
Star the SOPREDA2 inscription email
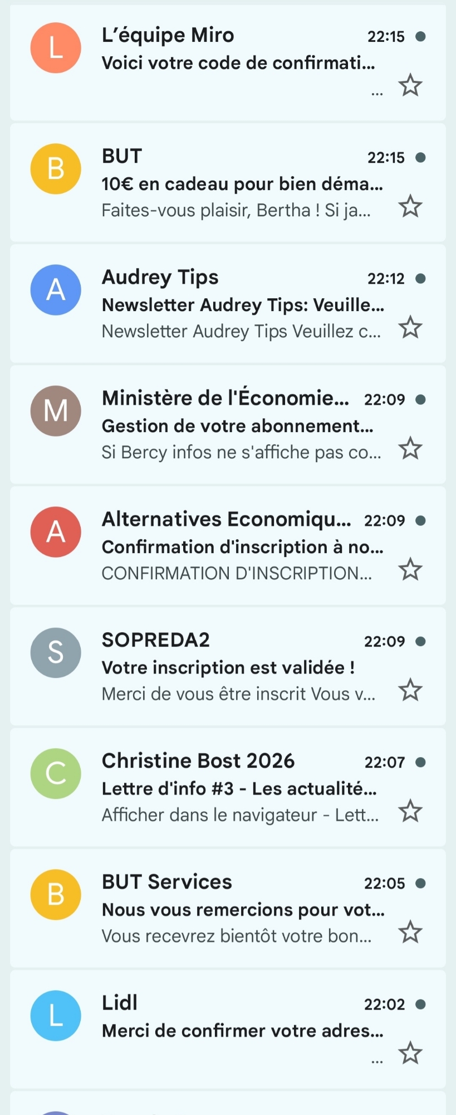(x=410, y=690)
